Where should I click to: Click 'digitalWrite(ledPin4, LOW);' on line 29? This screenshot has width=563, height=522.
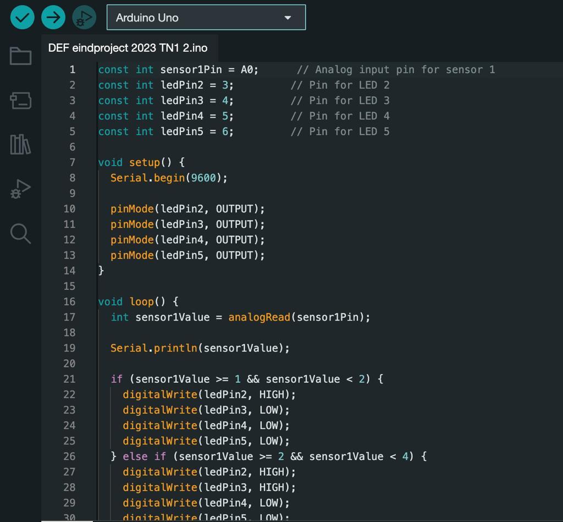[206, 503]
